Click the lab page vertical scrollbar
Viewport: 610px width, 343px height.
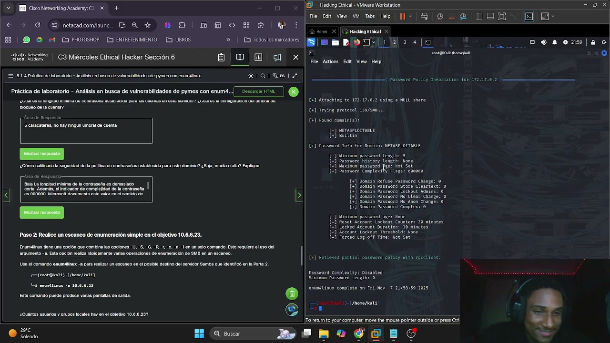point(302,256)
